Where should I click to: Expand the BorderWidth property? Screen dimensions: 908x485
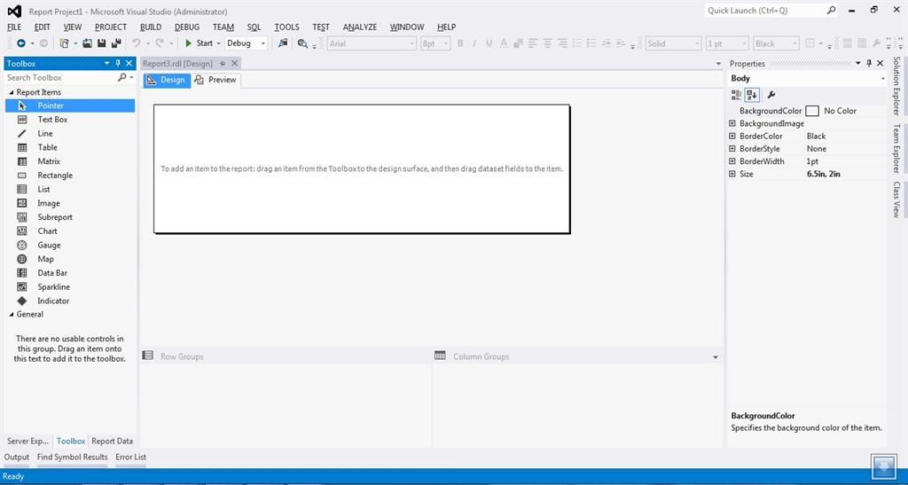click(732, 161)
